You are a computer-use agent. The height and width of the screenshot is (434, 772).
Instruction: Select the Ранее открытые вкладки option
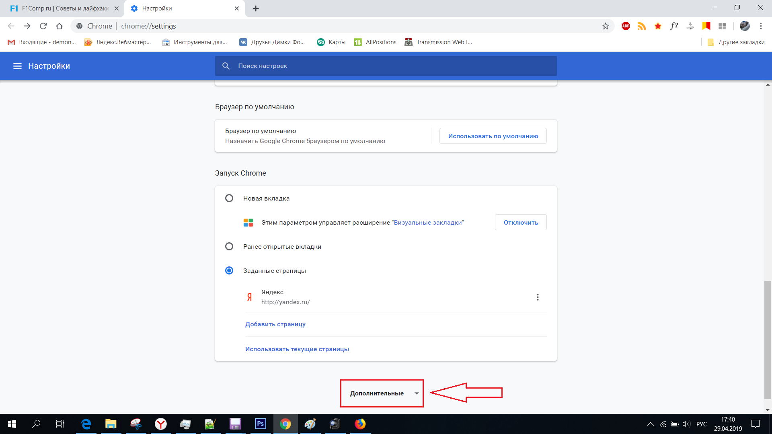(229, 247)
